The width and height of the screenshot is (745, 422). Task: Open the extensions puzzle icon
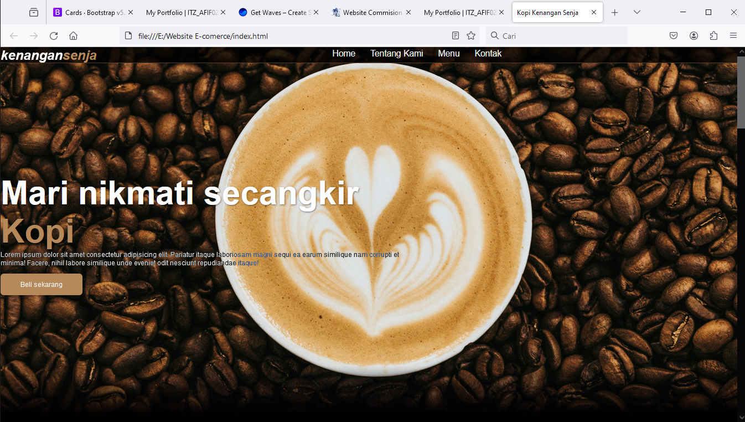(x=713, y=35)
